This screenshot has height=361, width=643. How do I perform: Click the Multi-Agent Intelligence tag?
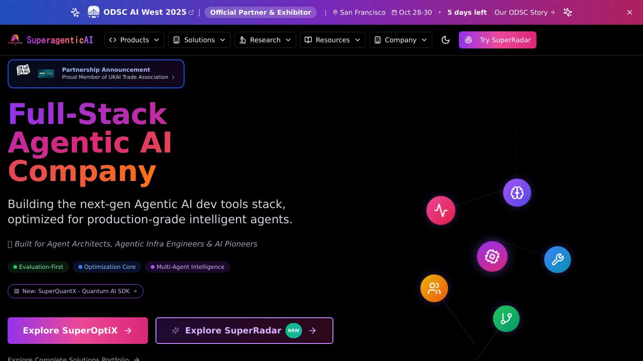tap(187, 267)
